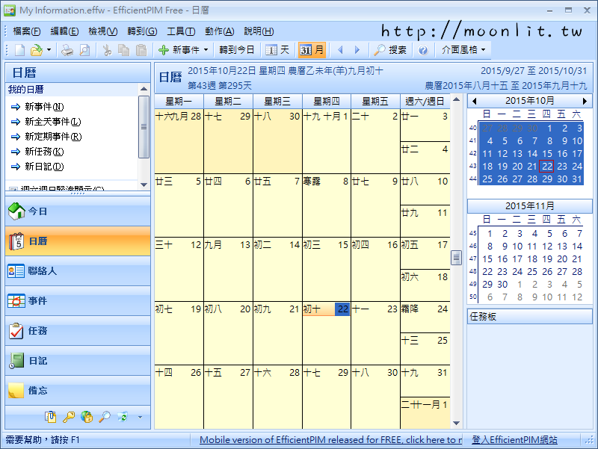Select the Print icon
Screen dimensions: 598x449
pyautogui.click(x=67, y=49)
